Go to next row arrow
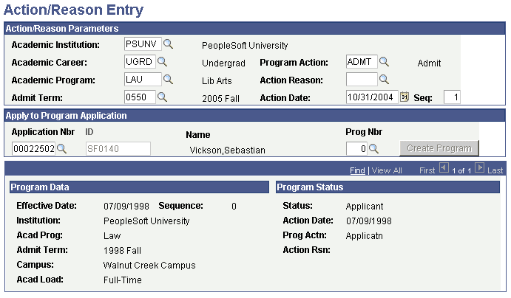This screenshot has height=298, width=511. [479, 169]
